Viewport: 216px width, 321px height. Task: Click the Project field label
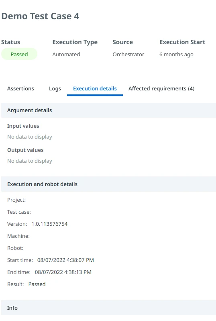tap(16, 200)
